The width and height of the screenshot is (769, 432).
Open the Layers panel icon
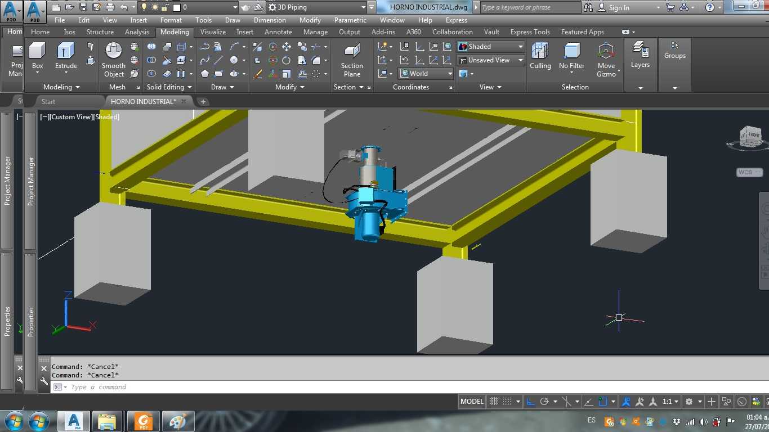coord(640,55)
